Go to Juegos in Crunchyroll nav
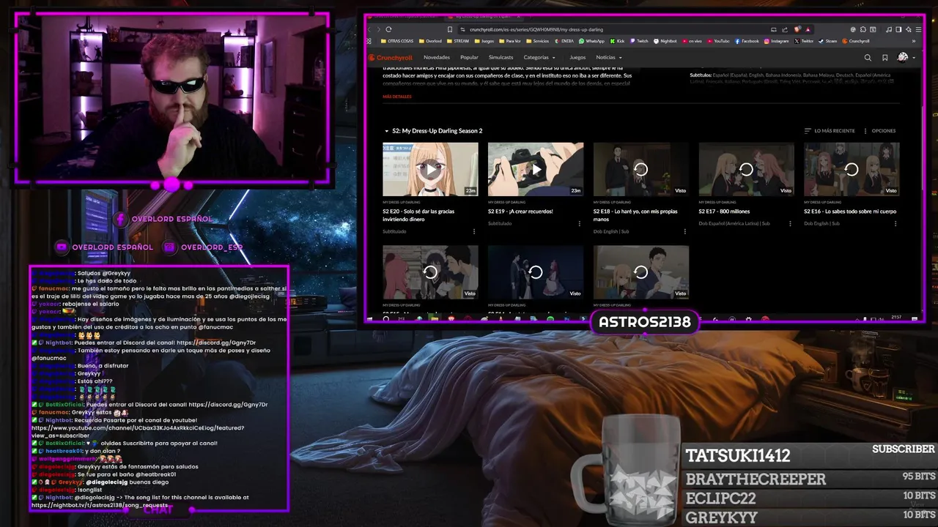 577,57
